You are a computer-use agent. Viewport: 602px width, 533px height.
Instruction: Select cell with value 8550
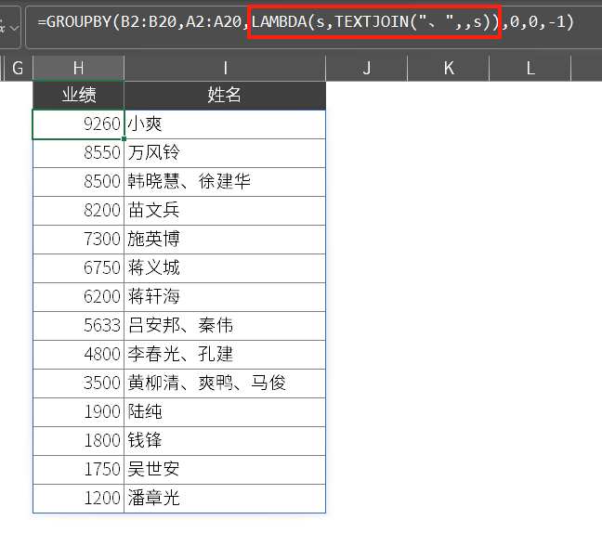click(79, 153)
